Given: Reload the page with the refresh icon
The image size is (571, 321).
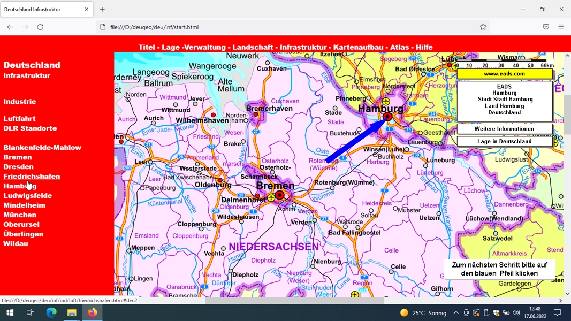Looking at the screenshot, I should click(x=40, y=27).
